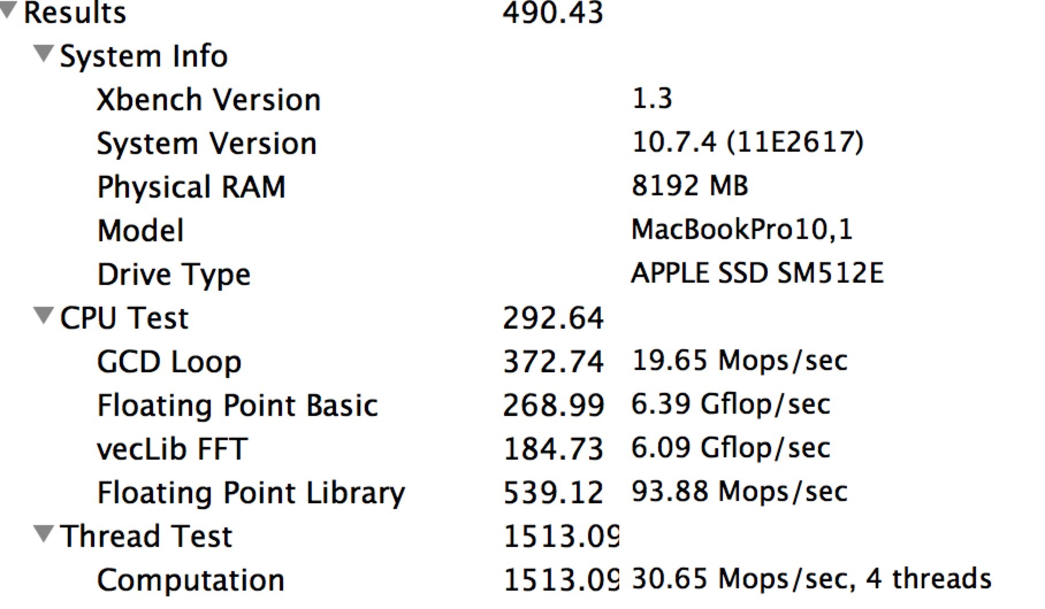Click the 8192 MB RAM value
This screenshot has height=609, width=1045.
[x=689, y=186]
